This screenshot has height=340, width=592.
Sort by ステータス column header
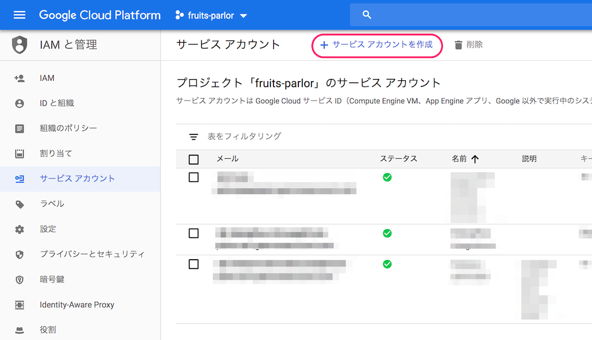pyautogui.click(x=398, y=159)
